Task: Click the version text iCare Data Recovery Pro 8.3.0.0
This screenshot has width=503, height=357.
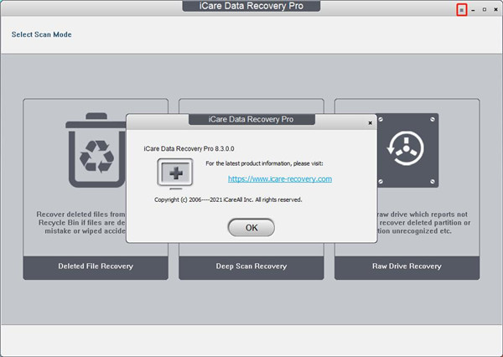Action: point(189,149)
